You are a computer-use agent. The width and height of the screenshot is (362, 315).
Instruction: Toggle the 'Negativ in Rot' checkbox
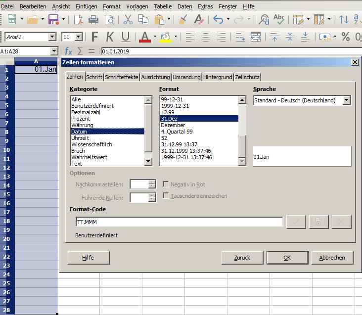coord(166,184)
